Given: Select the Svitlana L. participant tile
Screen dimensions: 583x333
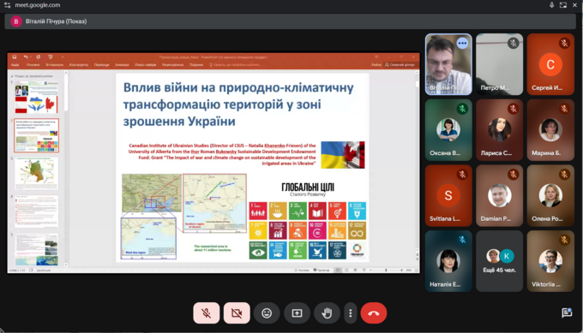Looking at the screenshot, I should coord(448,196).
